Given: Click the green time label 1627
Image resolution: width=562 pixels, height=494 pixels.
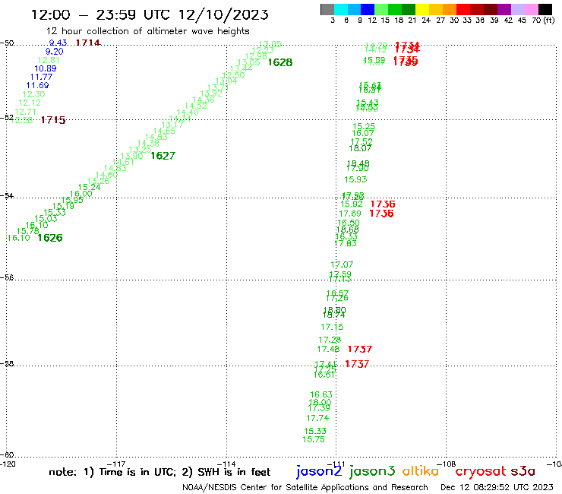Looking at the screenshot, I should pos(163,156).
